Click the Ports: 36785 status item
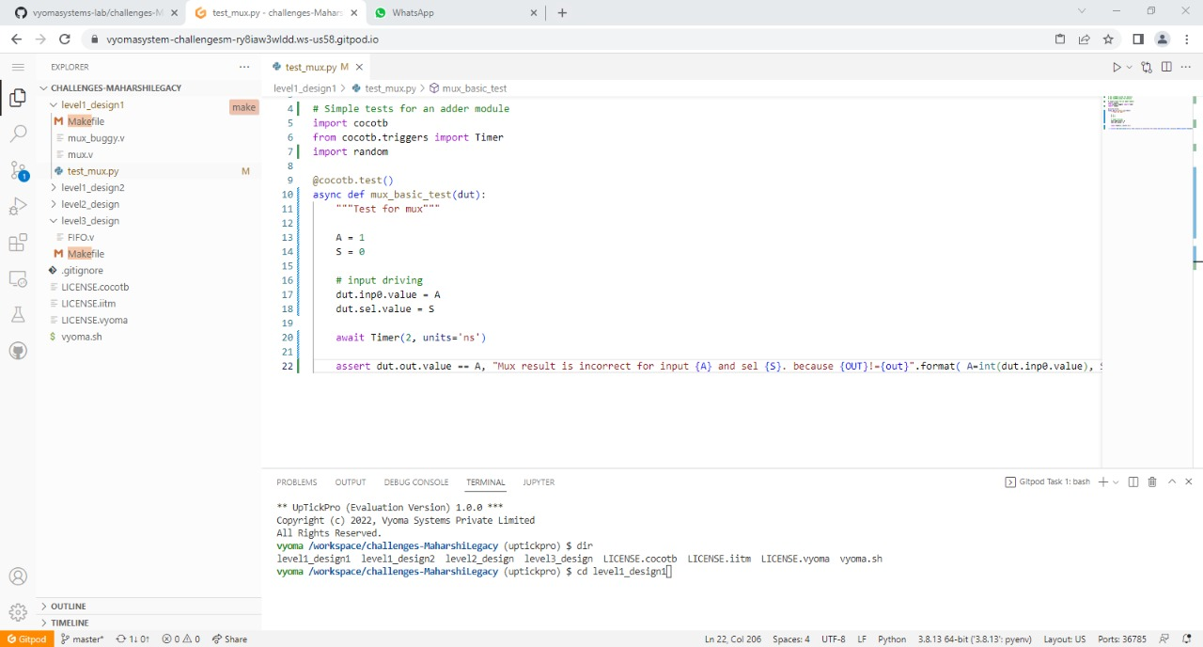1203x647 pixels. (x=1121, y=639)
